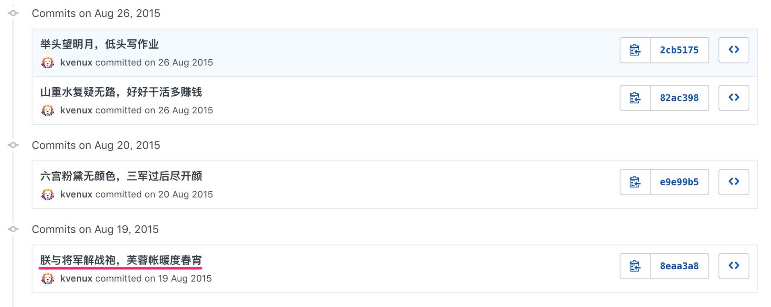Viewport: 771px width, 307px height.
Task: Click kvenux author name on 26 Aug top commit
Action: [x=76, y=63]
